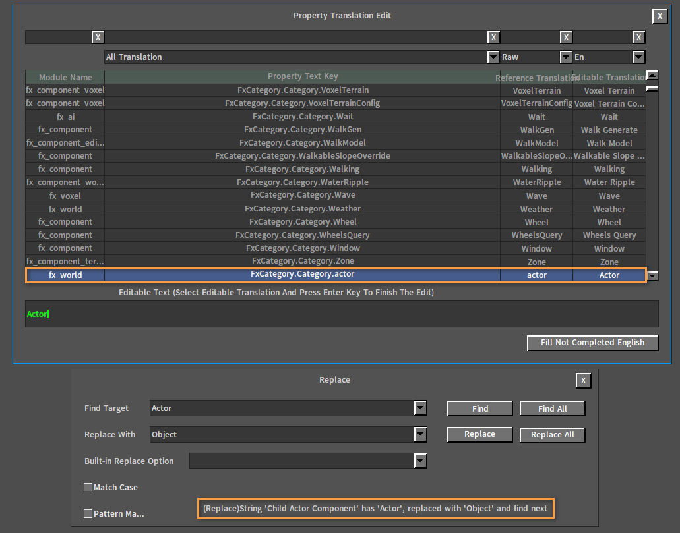Open the Built-in Replace Option dropdown

(x=420, y=461)
